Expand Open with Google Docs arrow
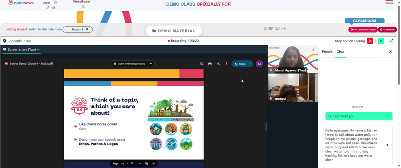This screenshot has height=168, width=401. pyautogui.click(x=151, y=64)
